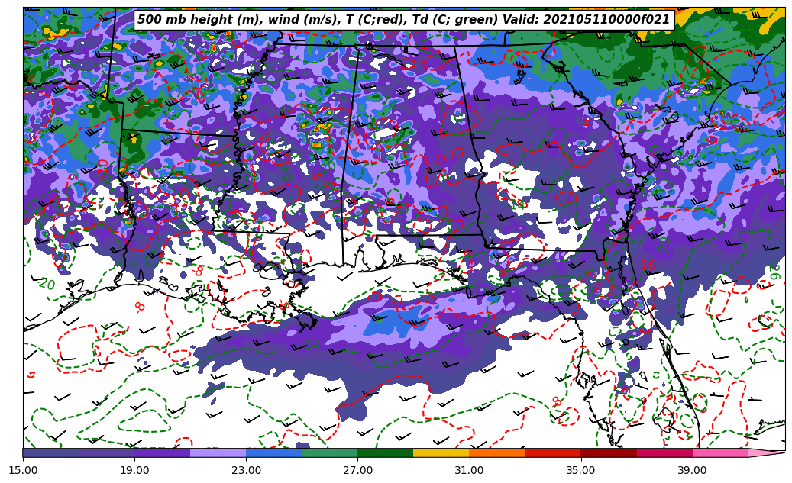Click the light lavender colorbar segment left of 23.00

218,452
